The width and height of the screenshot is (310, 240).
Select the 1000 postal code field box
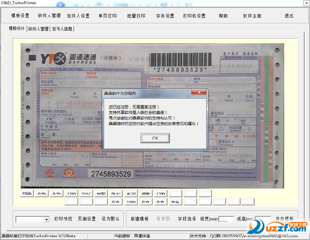131,202
